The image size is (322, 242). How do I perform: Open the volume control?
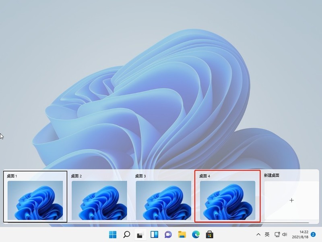click(x=285, y=235)
